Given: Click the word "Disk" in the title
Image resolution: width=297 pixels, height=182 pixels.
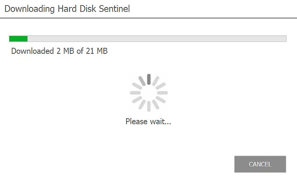Looking at the screenshot, I should click(88, 9).
